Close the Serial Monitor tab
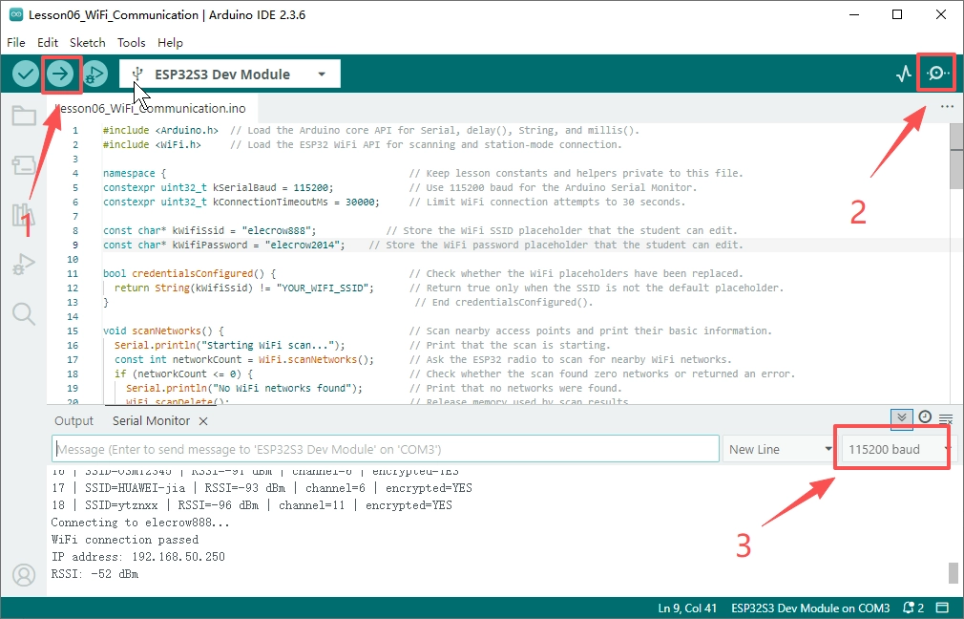Viewport: 964px width, 619px height. (203, 421)
